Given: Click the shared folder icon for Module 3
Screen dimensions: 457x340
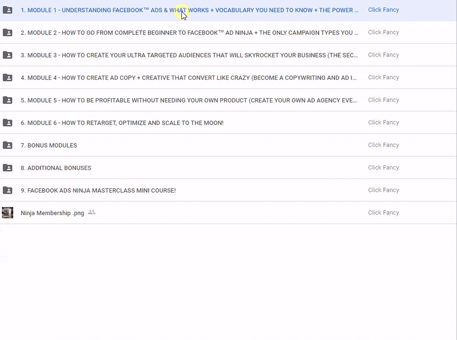Looking at the screenshot, I should (8, 55).
